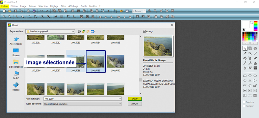Go to Ce PC in the dialog sidebar
Viewport: 259px width, 118px height.
pos(16,75)
